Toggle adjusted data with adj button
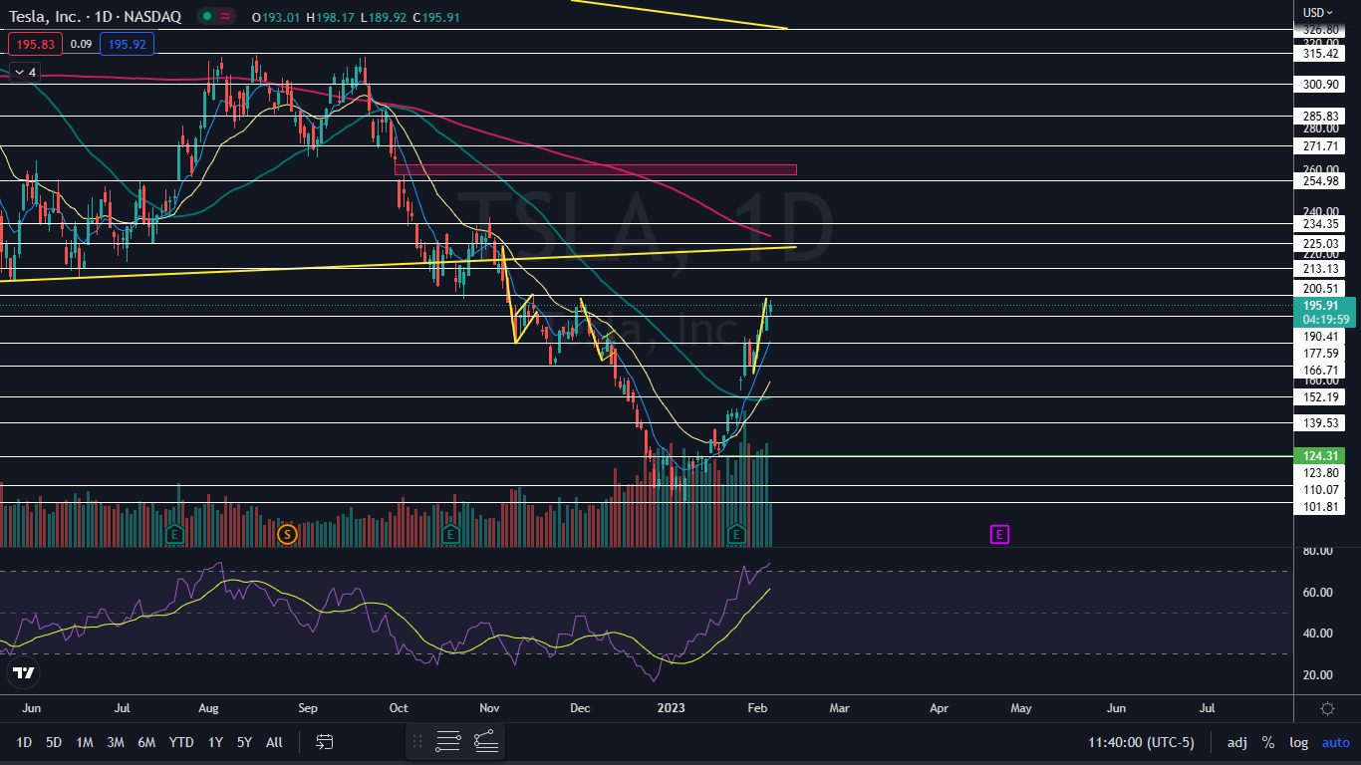 point(1237,742)
